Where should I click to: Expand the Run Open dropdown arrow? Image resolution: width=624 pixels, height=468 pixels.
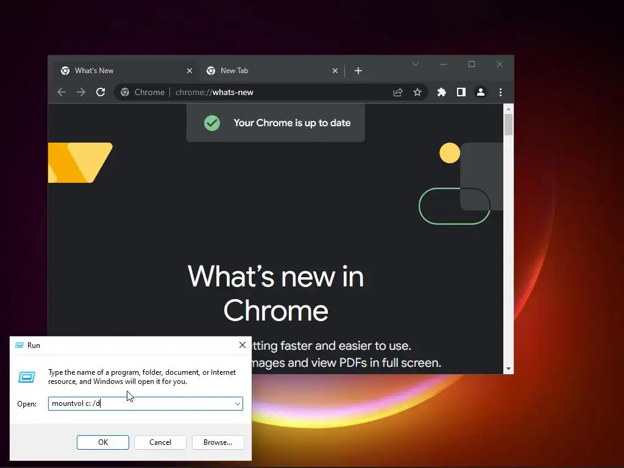tap(238, 403)
